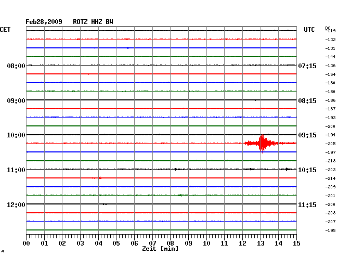338x257 pixels.
Task: Select the 09:00 CET time label
Action: point(16,101)
